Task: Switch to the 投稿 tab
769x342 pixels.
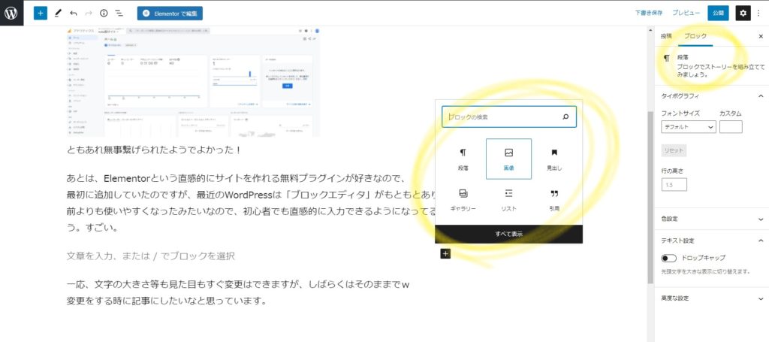Action: pos(666,36)
